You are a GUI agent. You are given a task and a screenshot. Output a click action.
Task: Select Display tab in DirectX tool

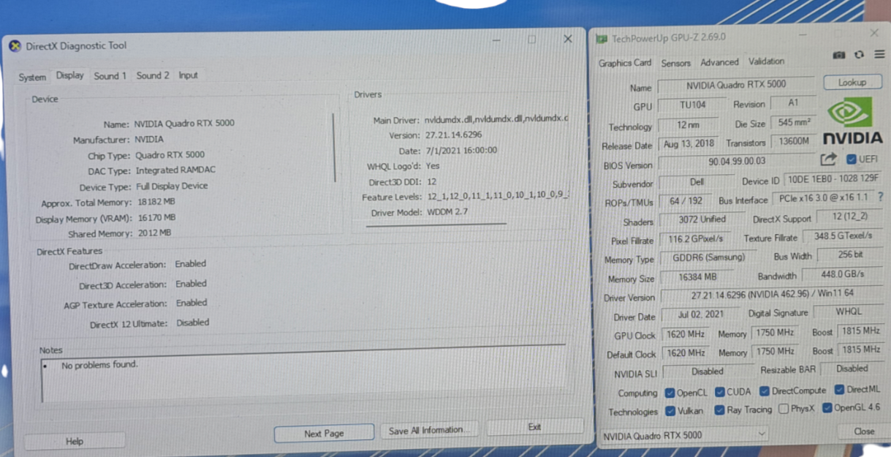(70, 75)
